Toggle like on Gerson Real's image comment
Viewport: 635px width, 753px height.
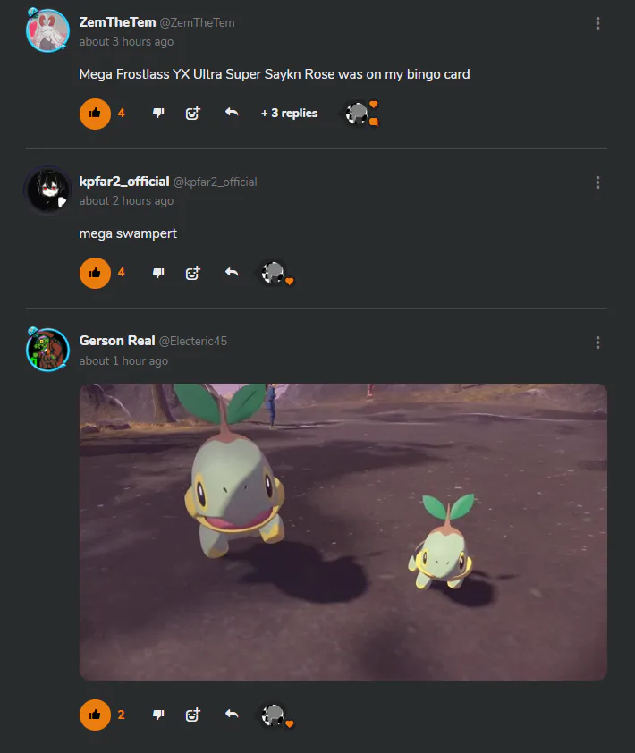[95, 715]
